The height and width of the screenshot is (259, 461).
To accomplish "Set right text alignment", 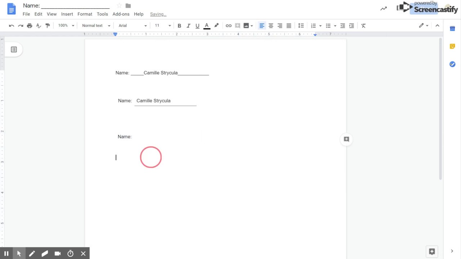I will coord(280,26).
